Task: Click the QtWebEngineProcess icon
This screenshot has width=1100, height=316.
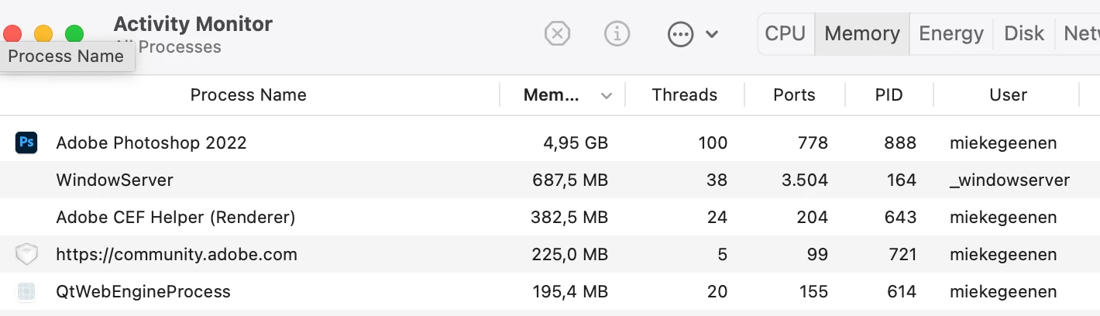Action: click(x=26, y=292)
